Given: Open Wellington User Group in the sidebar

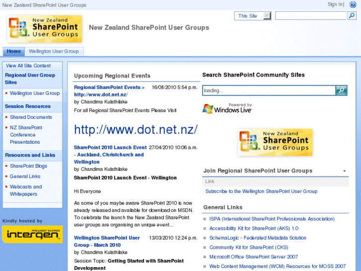Looking at the screenshot, I should (35, 93).
